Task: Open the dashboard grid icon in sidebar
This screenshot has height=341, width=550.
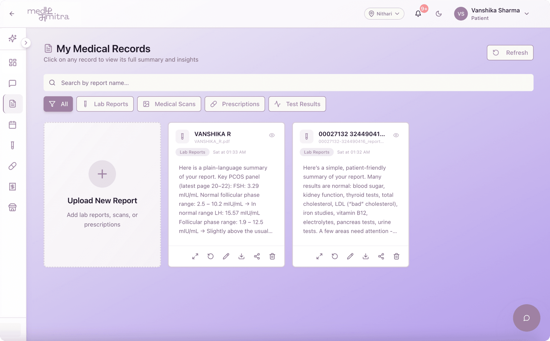Action: click(x=12, y=63)
